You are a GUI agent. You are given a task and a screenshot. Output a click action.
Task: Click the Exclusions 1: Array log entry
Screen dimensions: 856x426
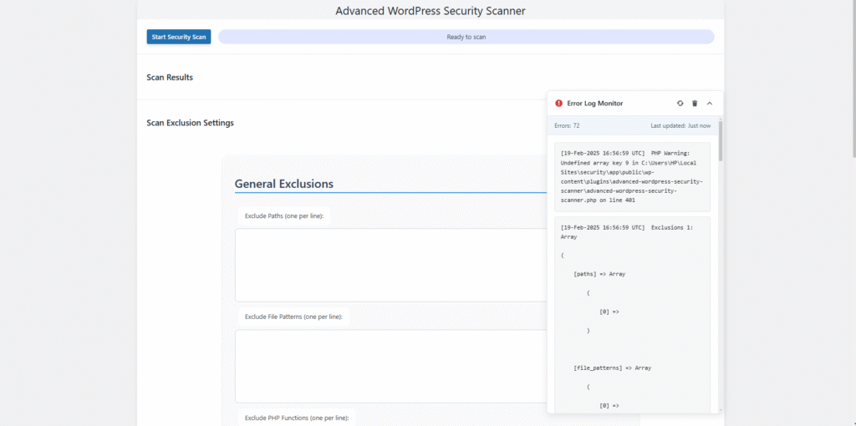(x=632, y=315)
